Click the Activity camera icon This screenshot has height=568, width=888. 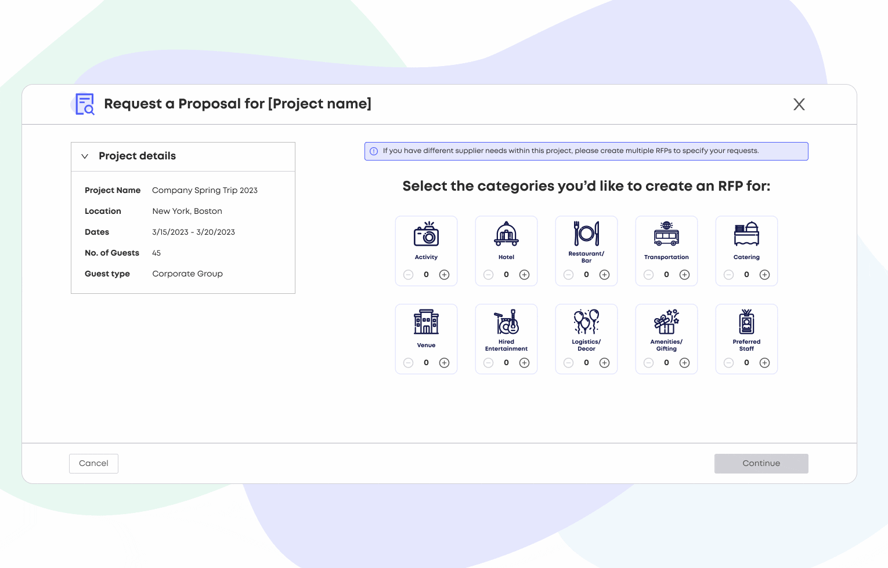pyautogui.click(x=426, y=234)
